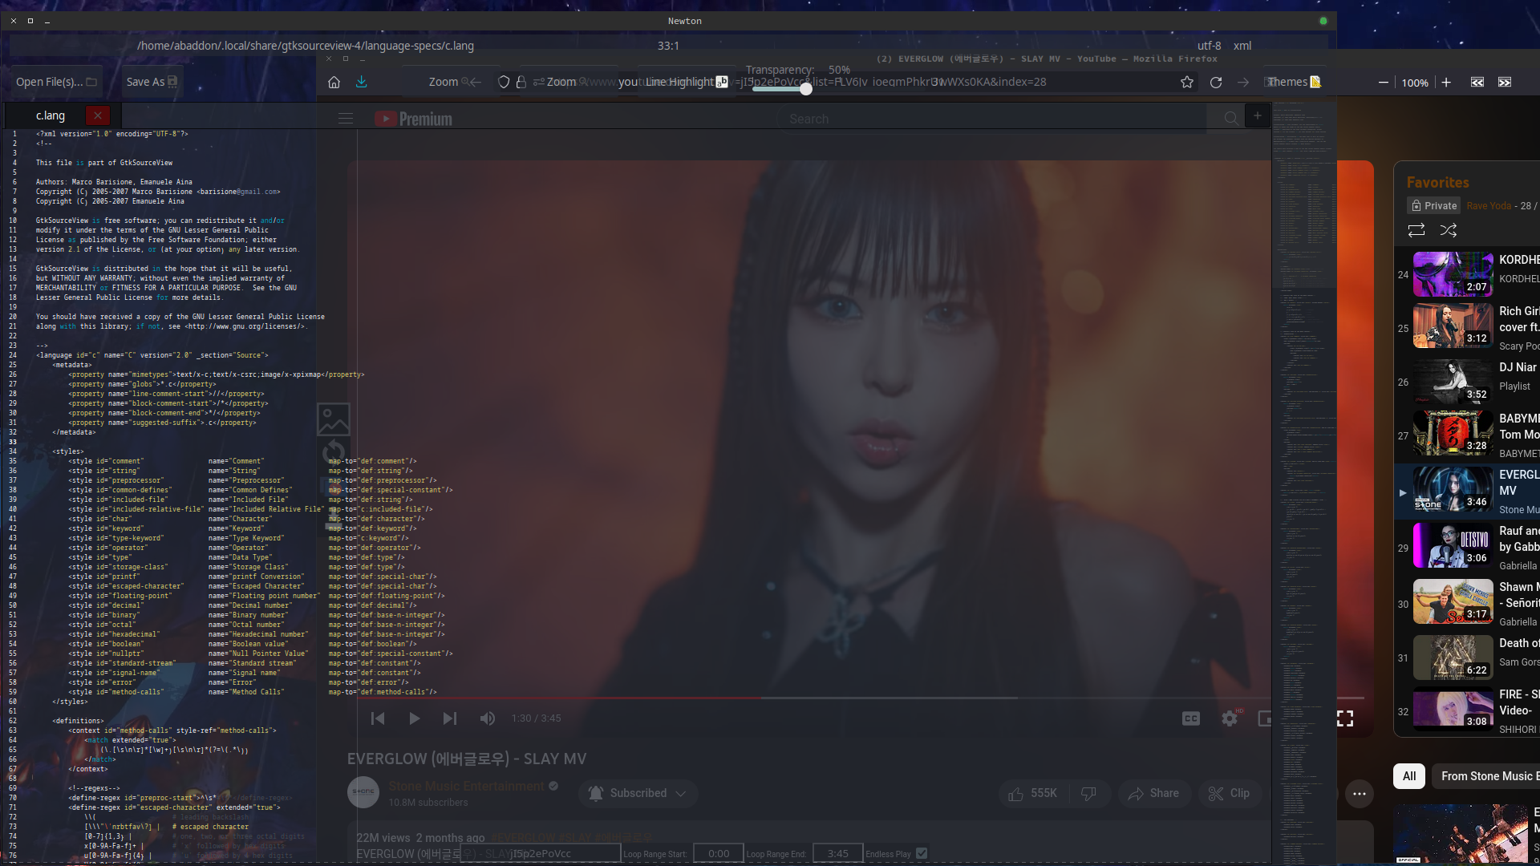Click the YouTube search magnifier button
This screenshot has width=1540, height=866.
pyautogui.click(x=1231, y=119)
